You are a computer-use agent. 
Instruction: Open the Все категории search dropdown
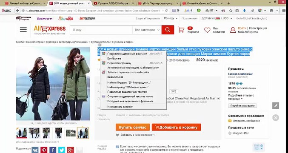point(147,30)
